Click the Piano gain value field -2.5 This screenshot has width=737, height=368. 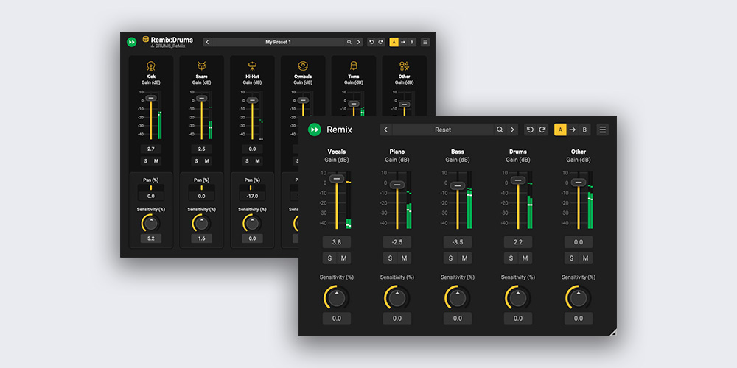397,242
